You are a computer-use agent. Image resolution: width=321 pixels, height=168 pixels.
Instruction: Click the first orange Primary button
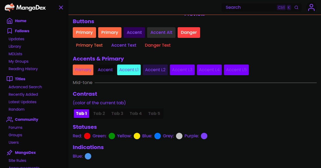tap(84, 33)
